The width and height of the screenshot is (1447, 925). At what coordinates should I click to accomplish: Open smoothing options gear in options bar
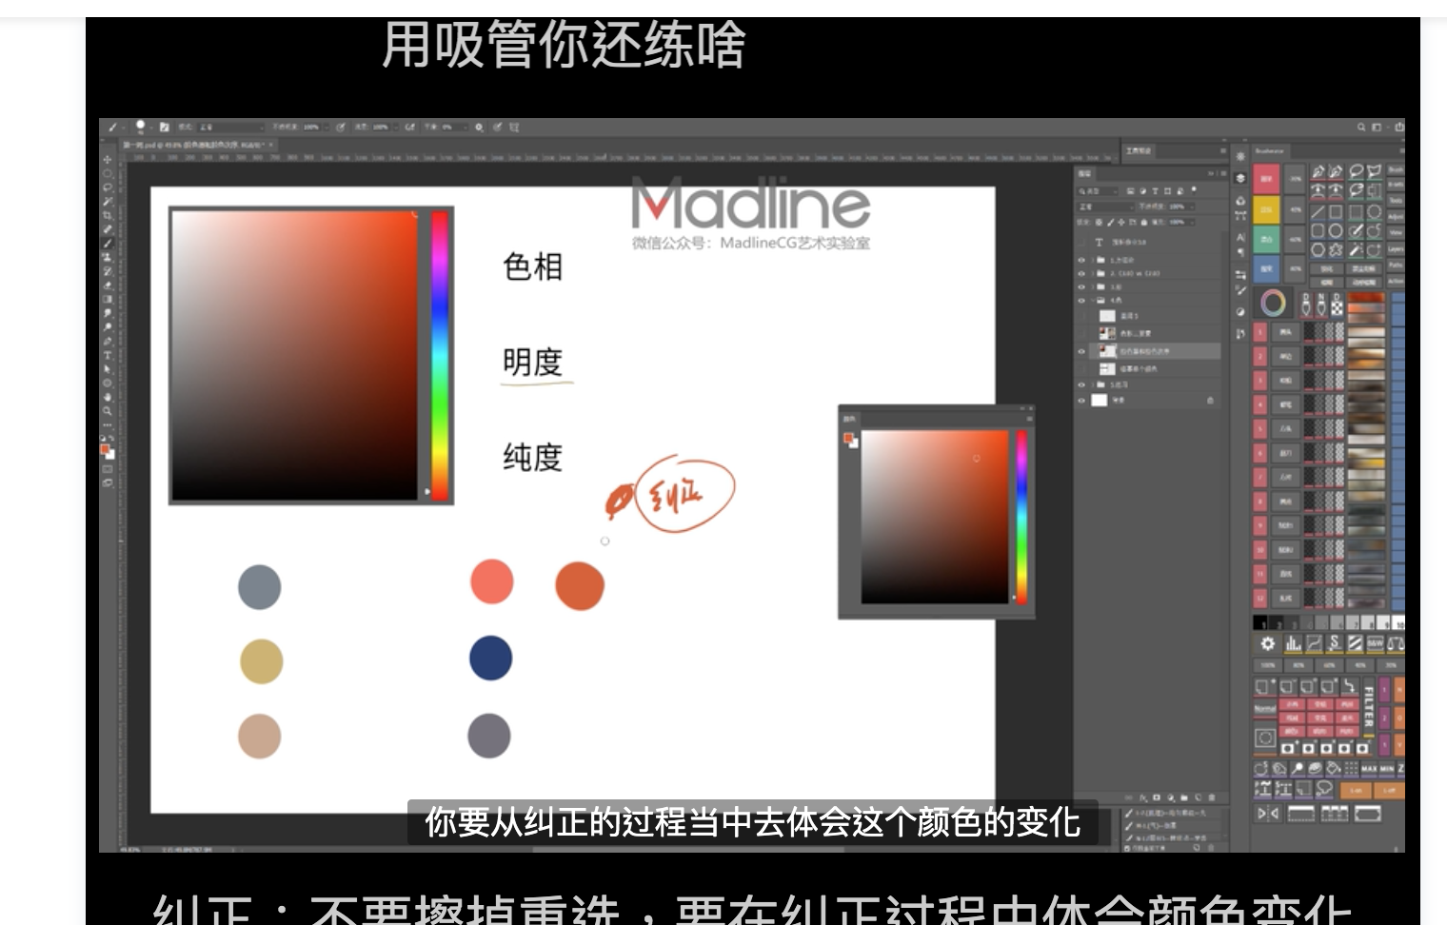(x=480, y=128)
